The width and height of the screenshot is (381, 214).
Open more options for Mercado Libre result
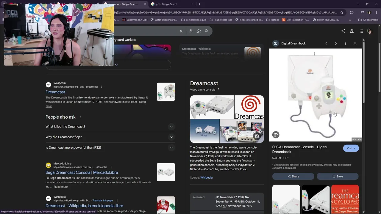pyautogui.click(x=111, y=167)
